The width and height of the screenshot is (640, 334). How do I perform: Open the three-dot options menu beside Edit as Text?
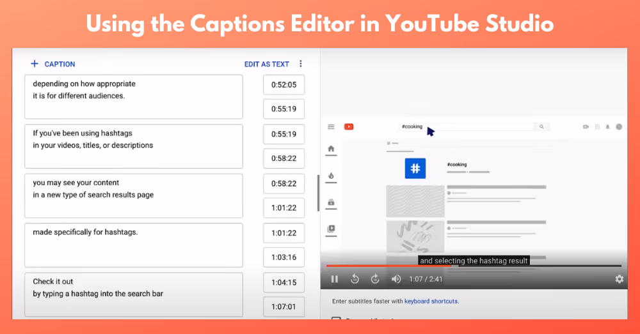coord(301,64)
